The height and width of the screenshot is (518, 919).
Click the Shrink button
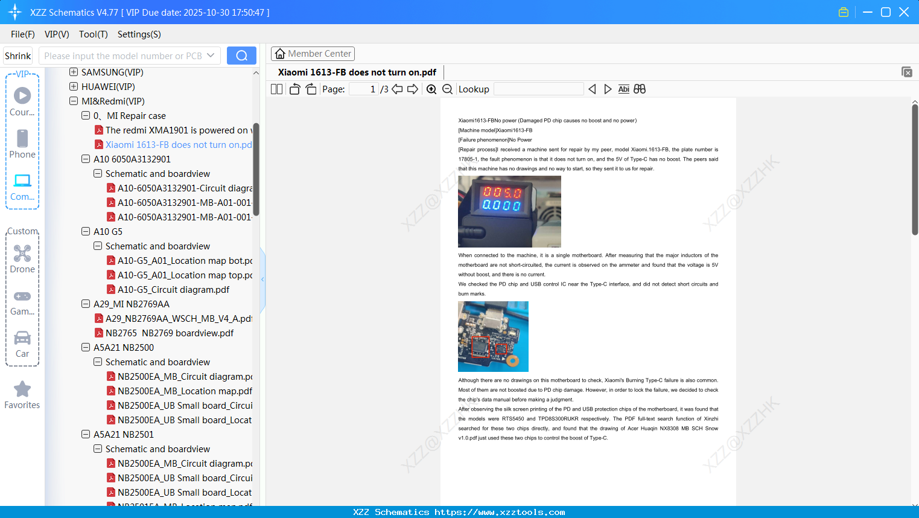[18, 56]
